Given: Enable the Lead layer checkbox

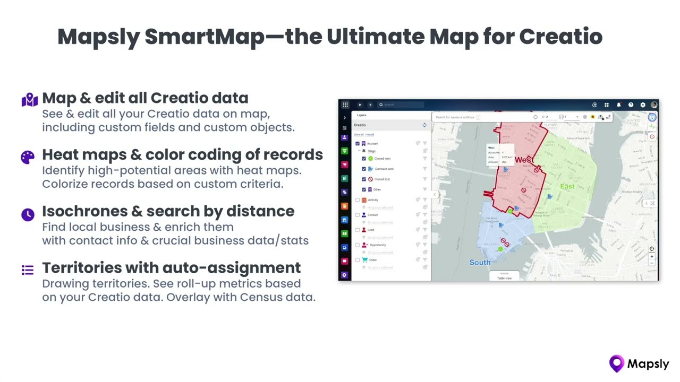Looking at the screenshot, I should [x=358, y=230].
